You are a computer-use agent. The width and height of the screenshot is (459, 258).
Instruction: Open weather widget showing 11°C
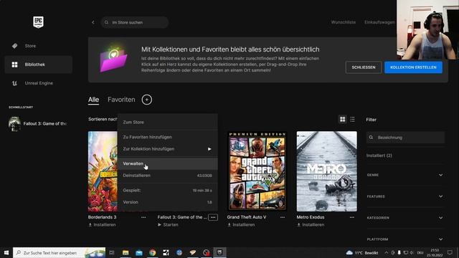coord(362,253)
